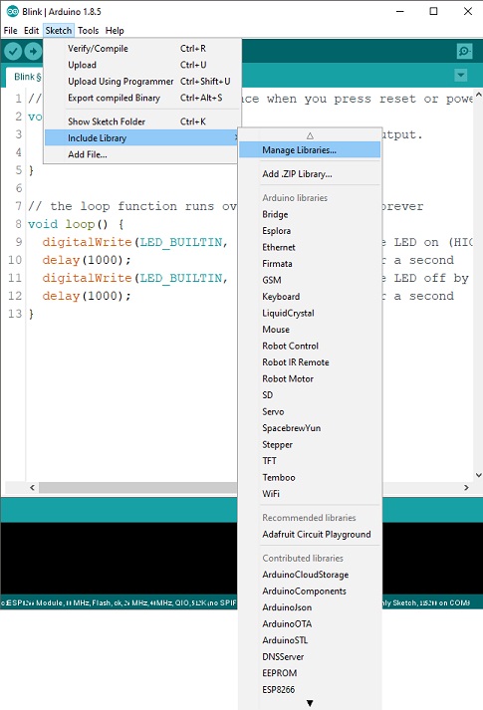Click the Verify checkmark toolbar icon
483x710 pixels.
(x=13, y=51)
